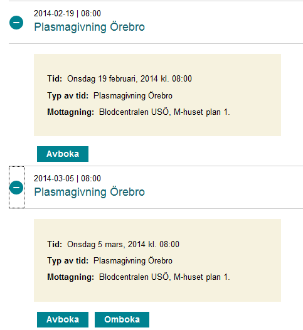Select the 2014-03-05 | 08:00 date header
The image size is (303, 330).
click(67, 178)
